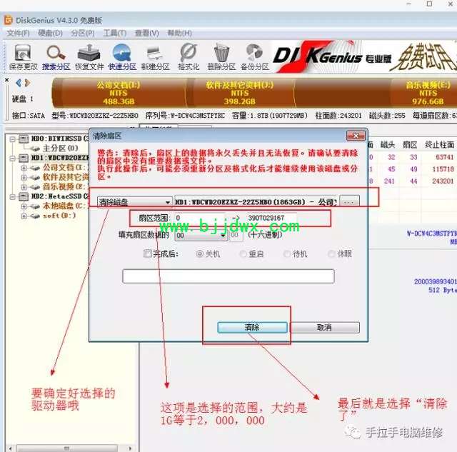
Task: Minimize the DiskGenius window
Action: (409, 4)
